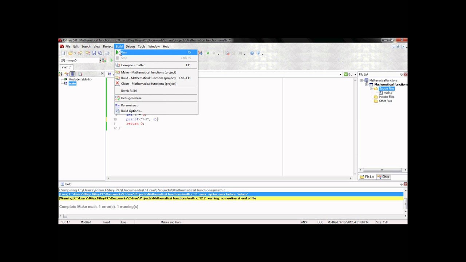This screenshot has width=466, height=262.
Task: Click the Insert mode status bar field
Action: [x=107, y=222]
